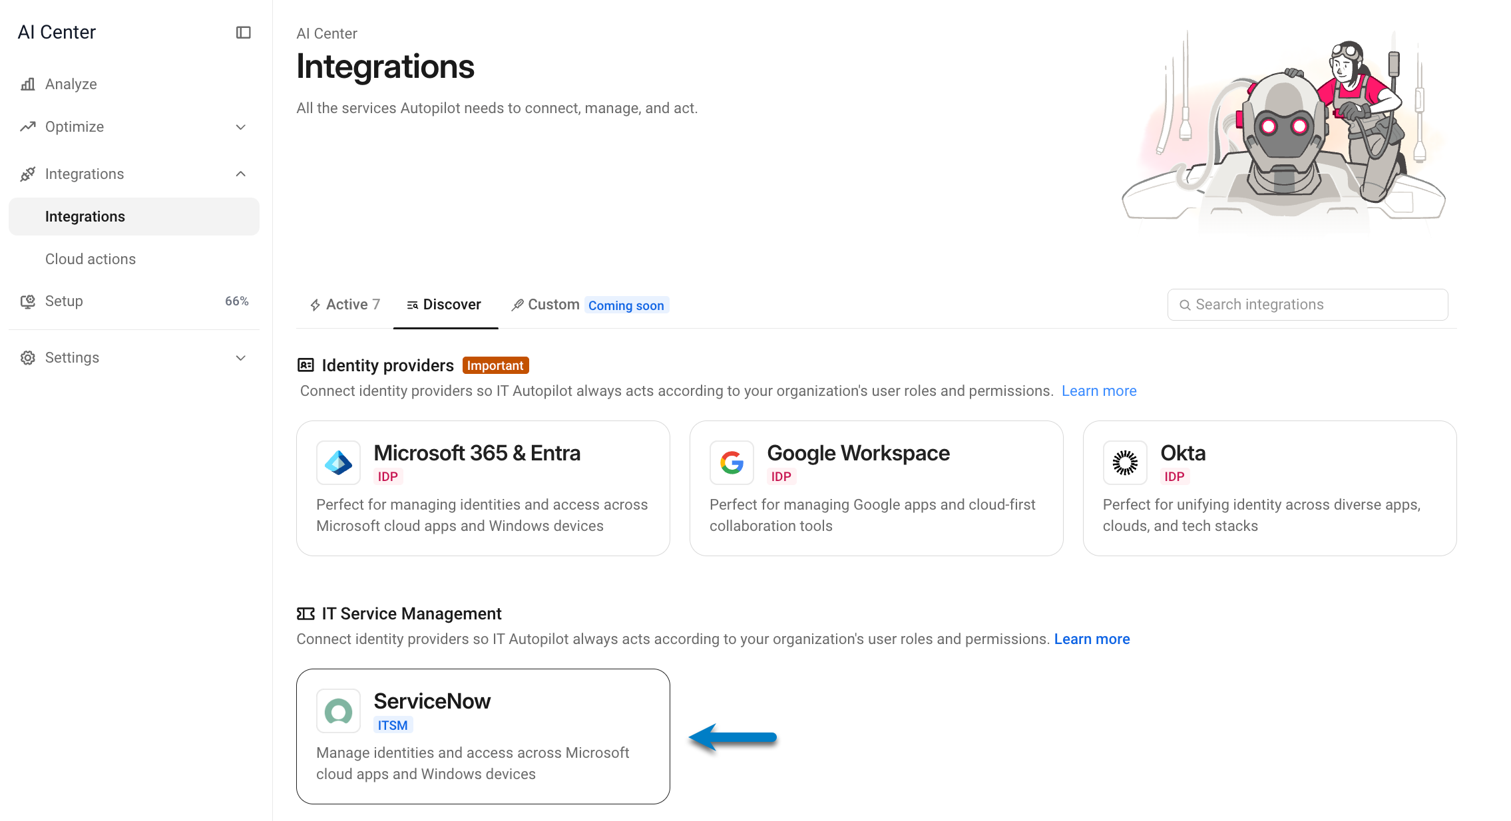Viewport: 1511px width, 821px height.
Task: Click the Microsoft Entra logo icon
Action: tap(339, 463)
